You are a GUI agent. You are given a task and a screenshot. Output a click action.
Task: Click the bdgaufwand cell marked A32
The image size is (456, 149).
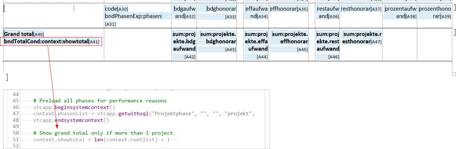tap(184, 12)
